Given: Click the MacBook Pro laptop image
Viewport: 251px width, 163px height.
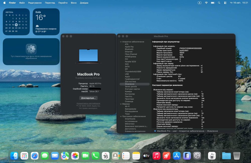Looking at the screenshot, I should (x=88, y=56).
